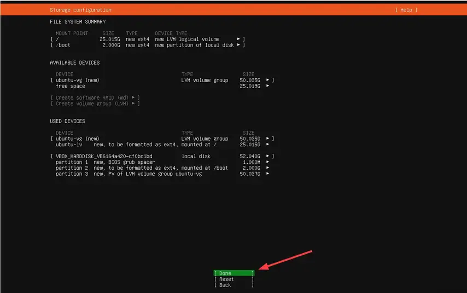The height and width of the screenshot is (293, 467).
Task: Select the / mount point entry
Action: pos(57,39)
